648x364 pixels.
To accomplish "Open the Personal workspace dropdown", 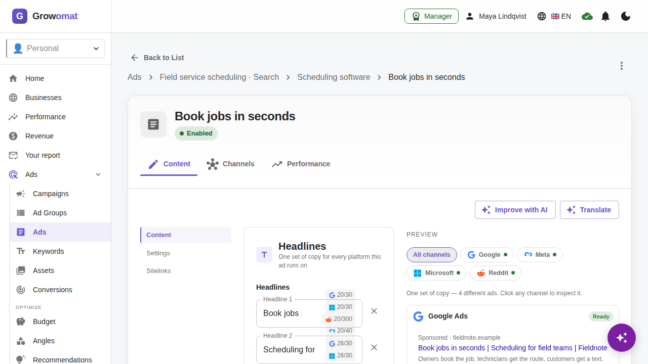I will click(x=56, y=49).
